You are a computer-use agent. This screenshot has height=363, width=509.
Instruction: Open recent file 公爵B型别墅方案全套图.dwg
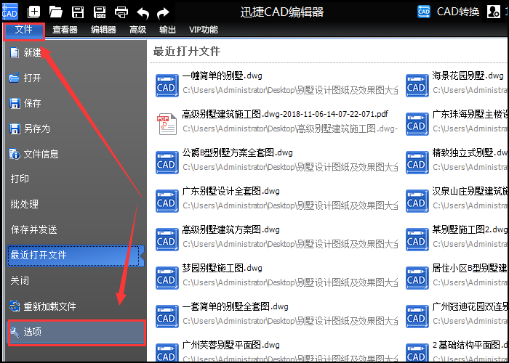(x=237, y=152)
